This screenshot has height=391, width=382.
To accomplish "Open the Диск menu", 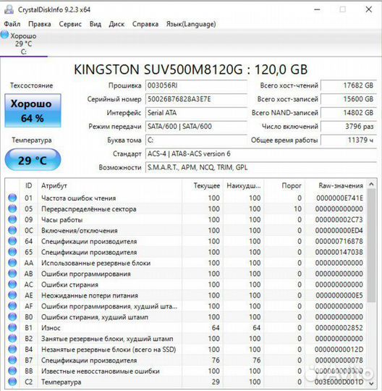I will click(x=116, y=24).
